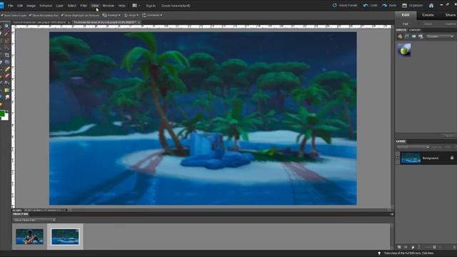The height and width of the screenshot is (257, 457).
Task: Open the Filter menu
Action: pyautogui.click(x=84, y=6)
